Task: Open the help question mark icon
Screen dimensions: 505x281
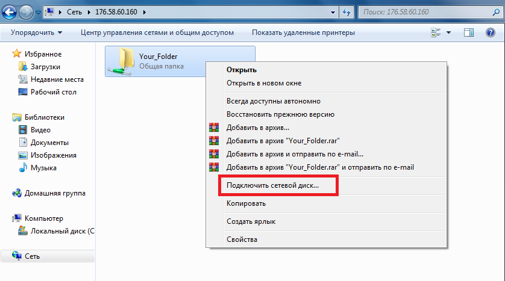Action: coord(490,32)
